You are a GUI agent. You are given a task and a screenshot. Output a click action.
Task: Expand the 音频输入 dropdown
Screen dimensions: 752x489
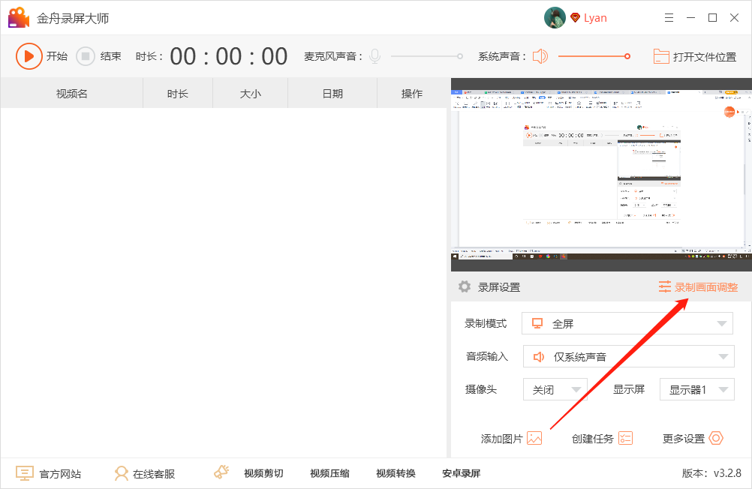click(x=627, y=357)
